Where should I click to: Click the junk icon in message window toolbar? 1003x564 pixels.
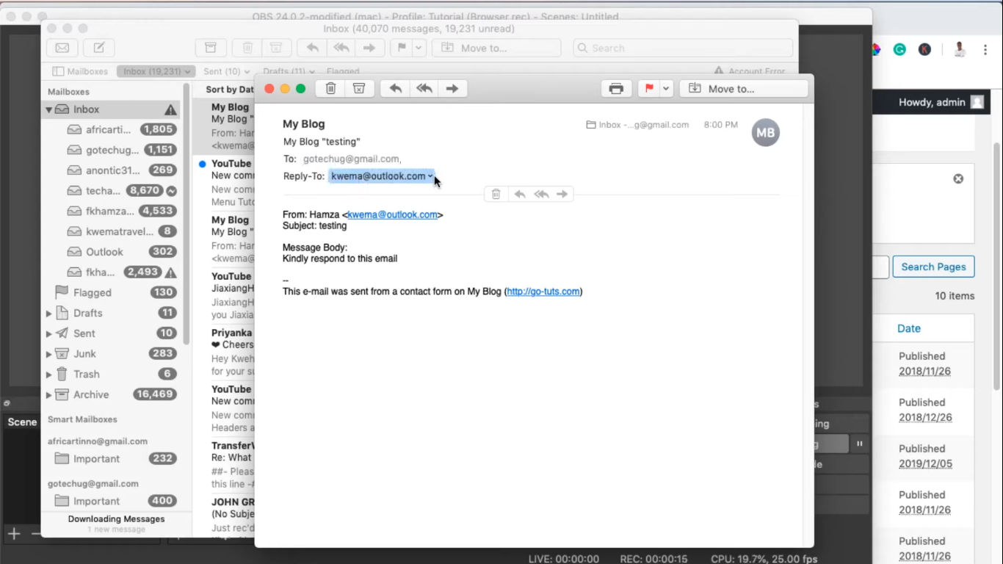[x=359, y=89]
